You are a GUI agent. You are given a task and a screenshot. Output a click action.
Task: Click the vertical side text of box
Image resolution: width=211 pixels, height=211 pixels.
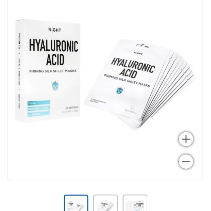(20, 70)
